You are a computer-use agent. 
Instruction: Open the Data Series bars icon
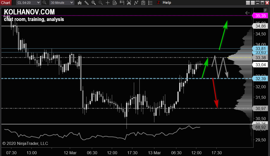(129, 3)
